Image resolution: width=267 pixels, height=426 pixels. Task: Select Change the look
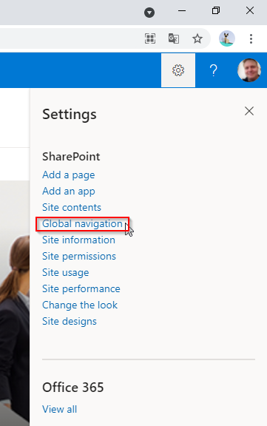click(80, 305)
